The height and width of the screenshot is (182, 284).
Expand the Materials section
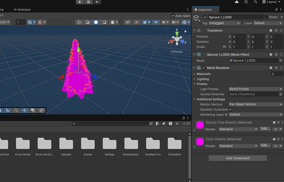click(x=195, y=74)
